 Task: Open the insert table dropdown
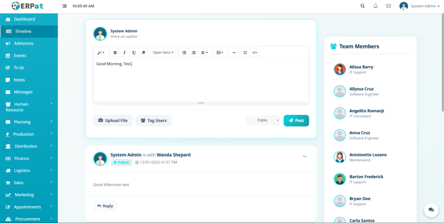(220, 52)
